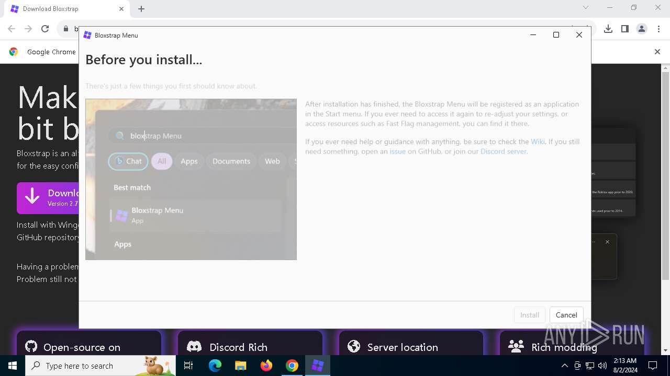Screen dimensions: 670x376
Task: Click Chrome's back arrow
Action: (12, 29)
